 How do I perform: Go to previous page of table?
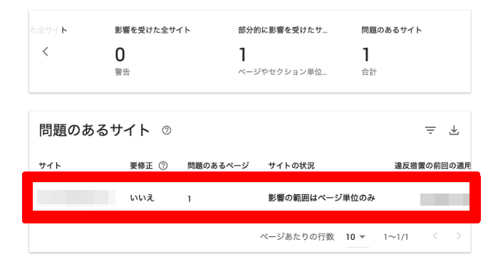[x=435, y=236]
